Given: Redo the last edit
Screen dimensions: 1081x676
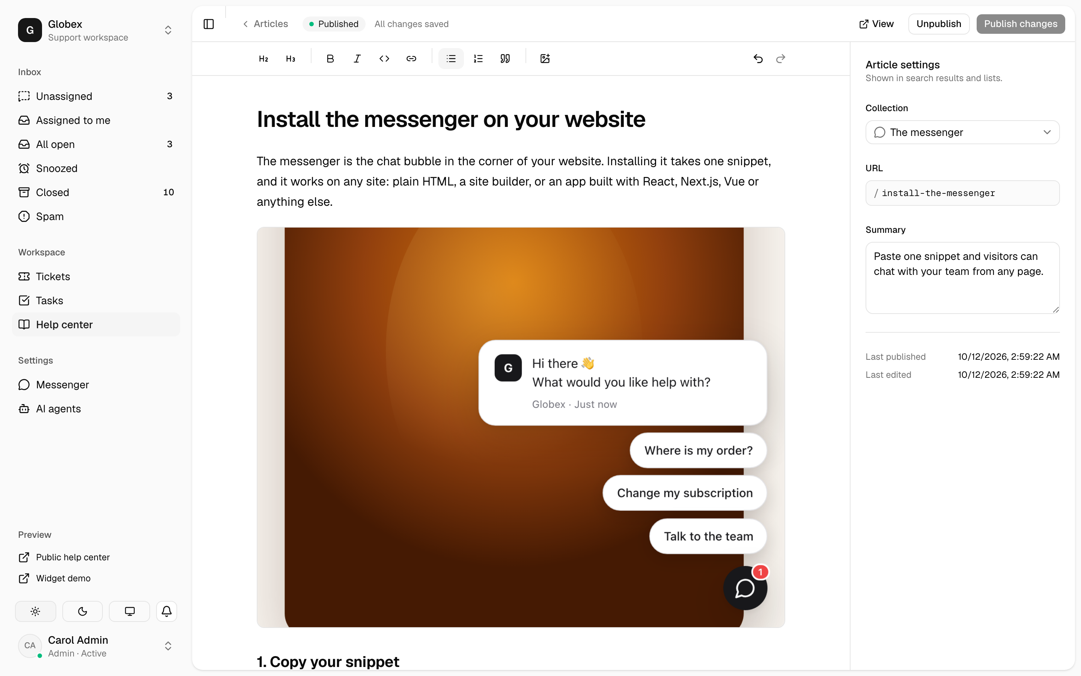Looking at the screenshot, I should (780, 59).
